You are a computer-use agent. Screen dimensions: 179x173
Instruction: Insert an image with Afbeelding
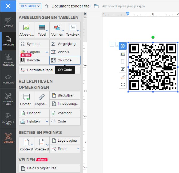coord(27,30)
